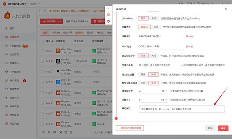Viewport: 232px width, 139px height.
Task: Turn port scan protection 关闭
Action: click(x=154, y=56)
